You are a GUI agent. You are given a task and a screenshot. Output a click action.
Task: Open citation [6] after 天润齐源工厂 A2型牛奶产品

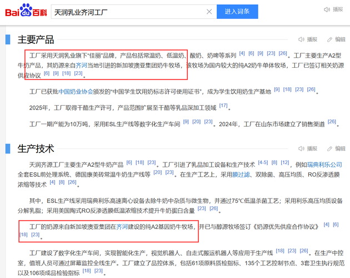click(129, 163)
